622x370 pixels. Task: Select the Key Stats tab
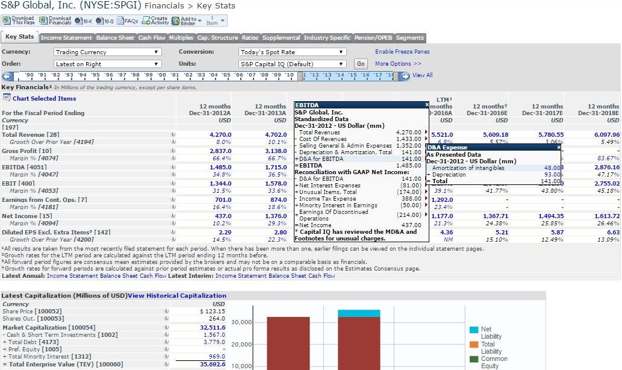pos(19,37)
